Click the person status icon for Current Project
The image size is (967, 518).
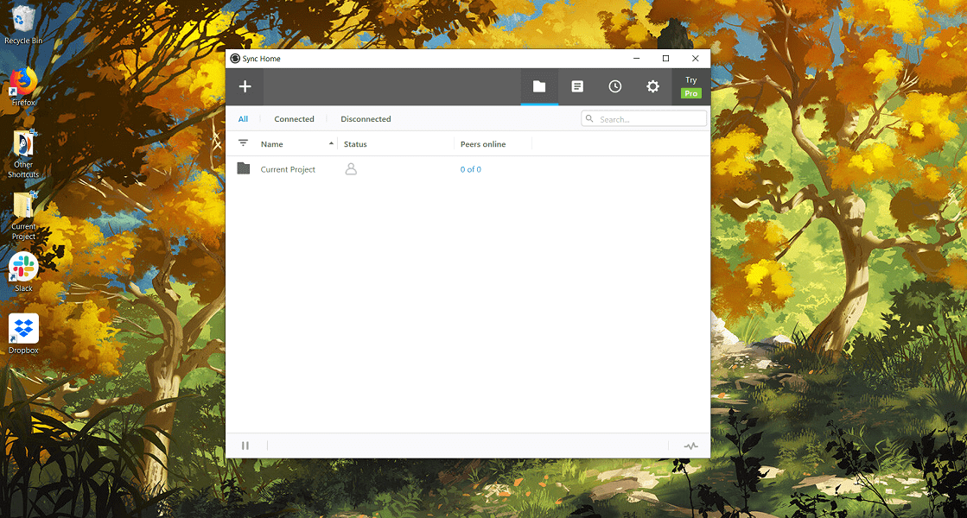351,168
